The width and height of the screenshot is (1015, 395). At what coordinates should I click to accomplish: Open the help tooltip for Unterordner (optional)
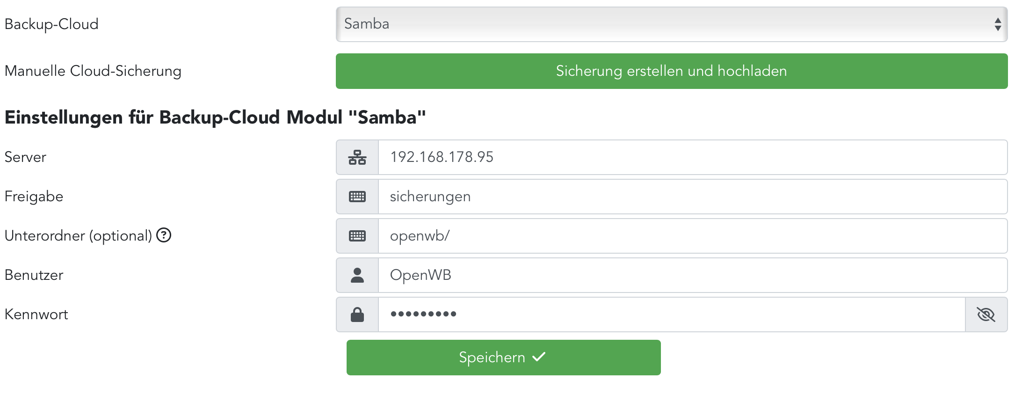(x=164, y=235)
